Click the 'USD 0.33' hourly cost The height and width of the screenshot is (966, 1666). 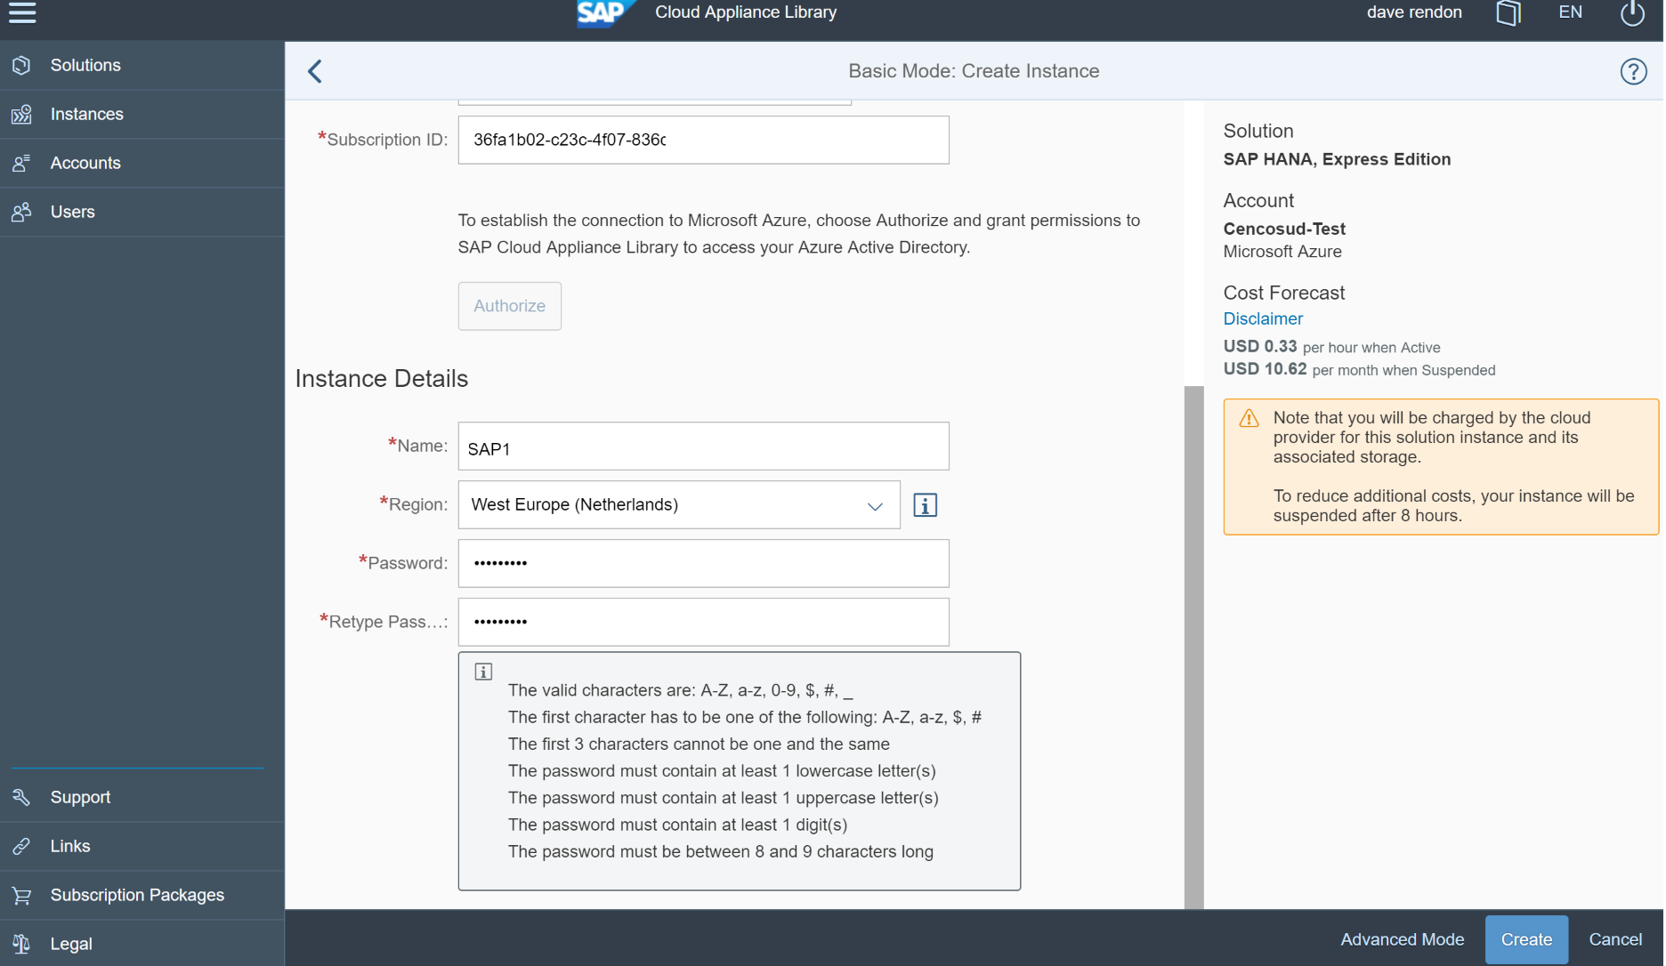[1260, 347]
